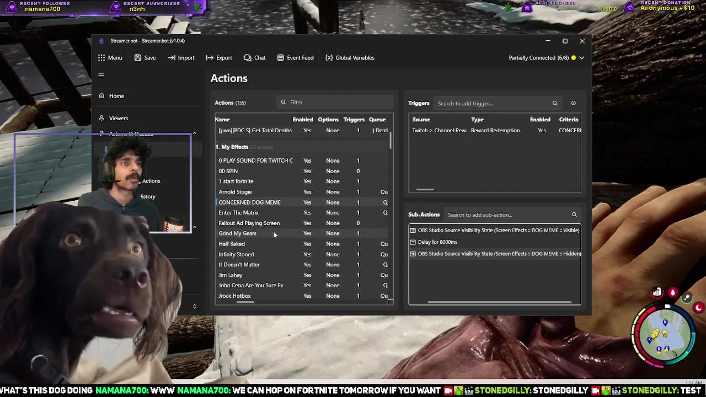Select the '[pwn][PDC S] Get Total Deaths' action
Screen dimensions: 706x397
click(302, 130)
